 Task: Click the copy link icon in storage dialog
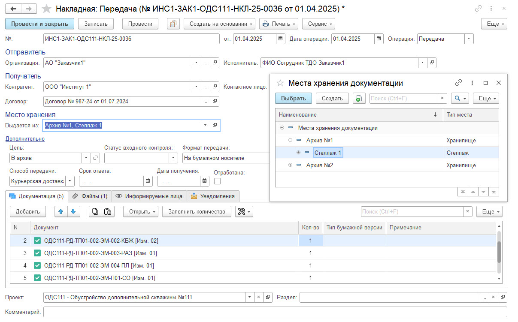458,83
